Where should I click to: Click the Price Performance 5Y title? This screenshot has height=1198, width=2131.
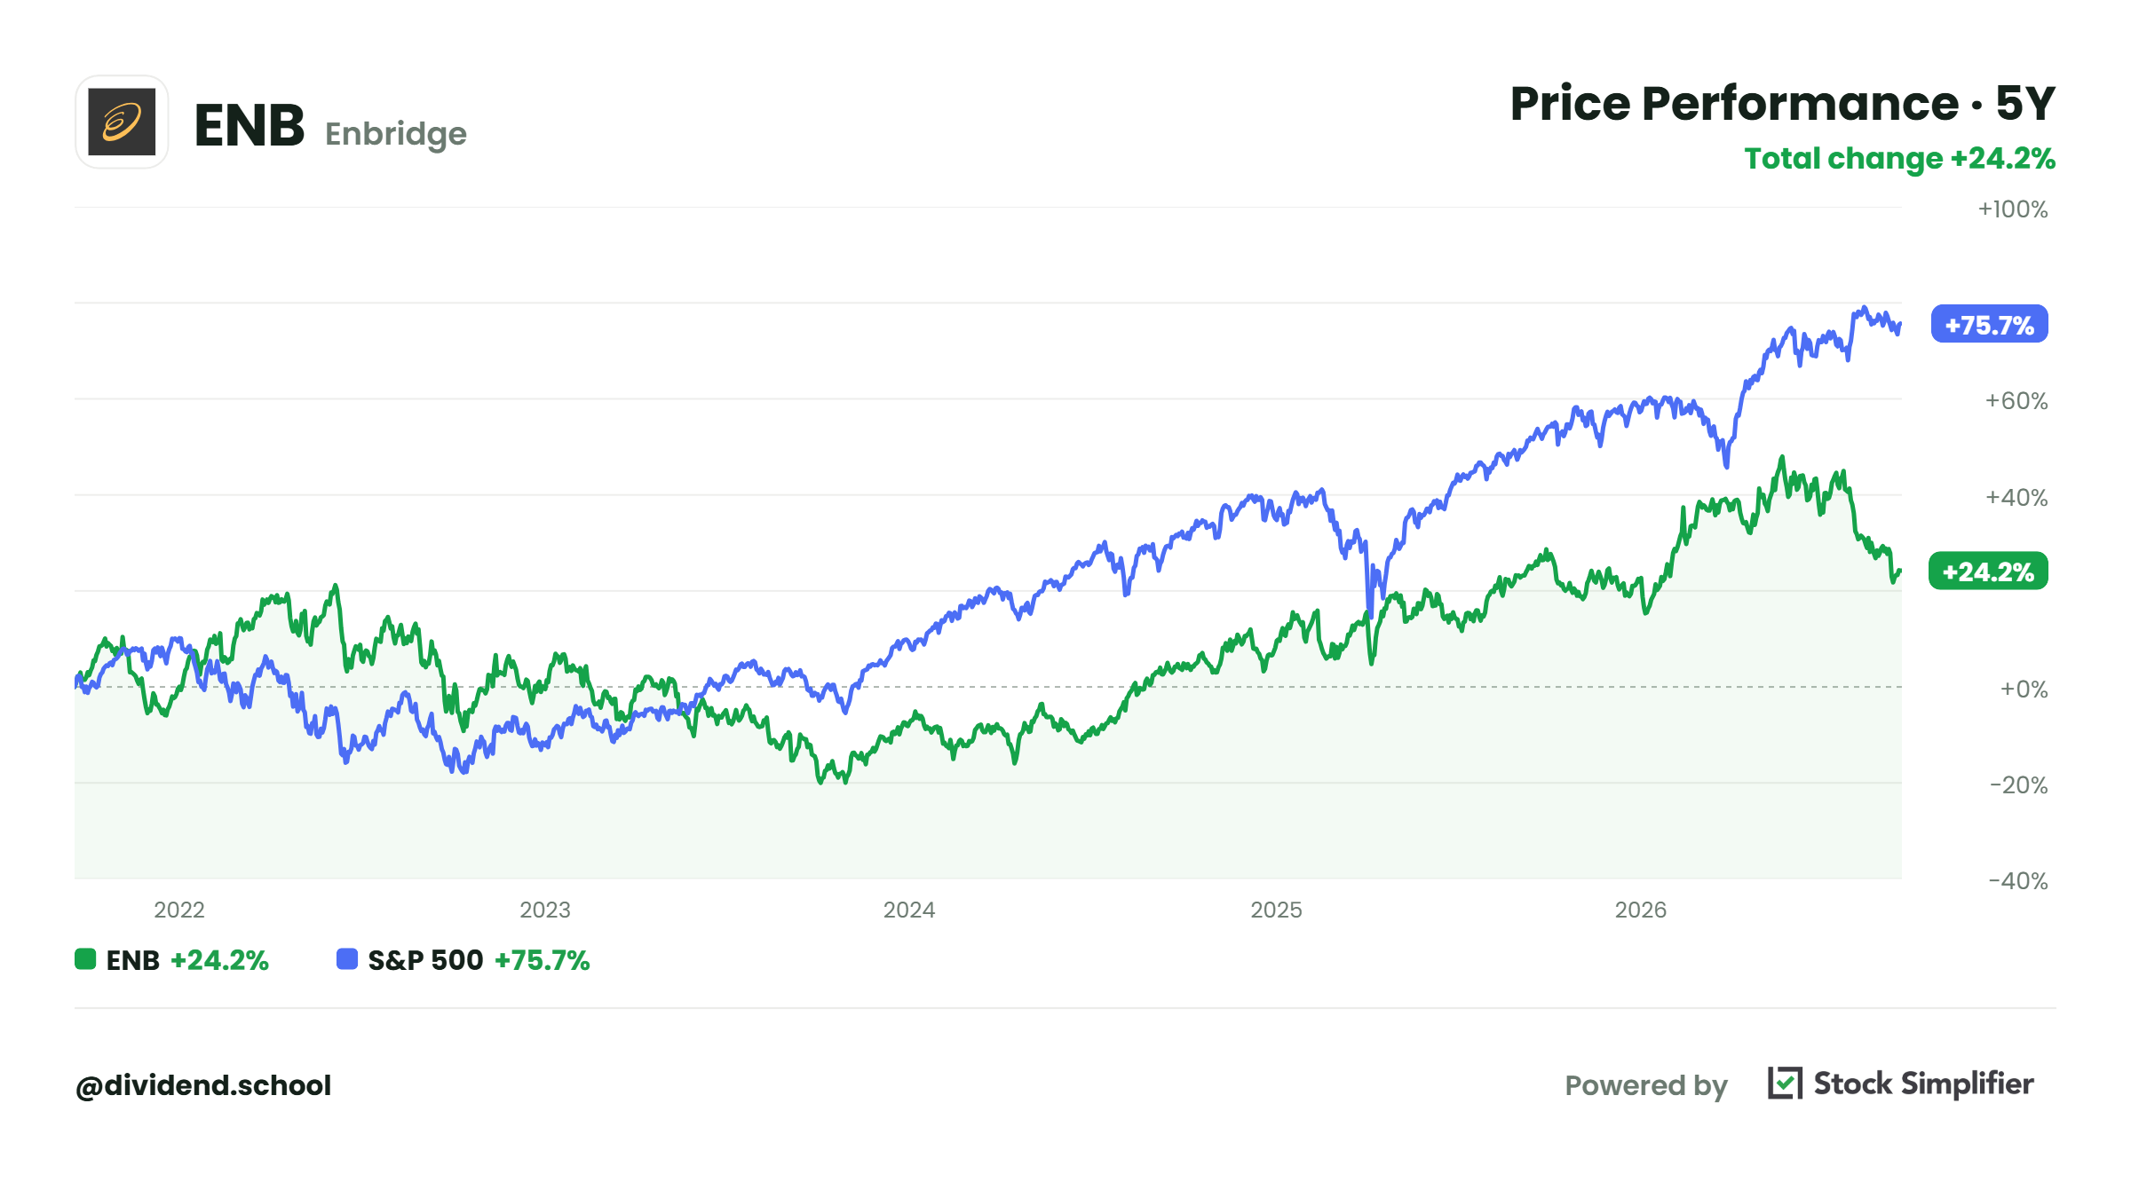pyautogui.click(x=1783, y=104)
